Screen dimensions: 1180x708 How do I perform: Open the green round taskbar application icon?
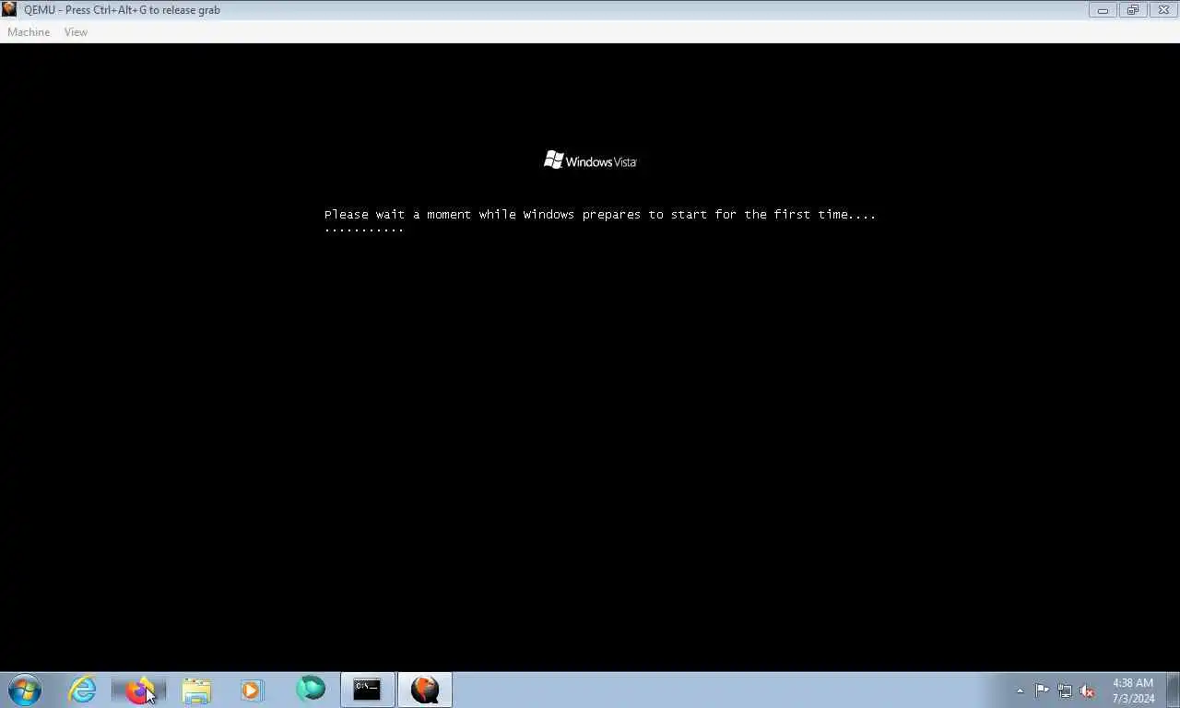tap(311, 689)
